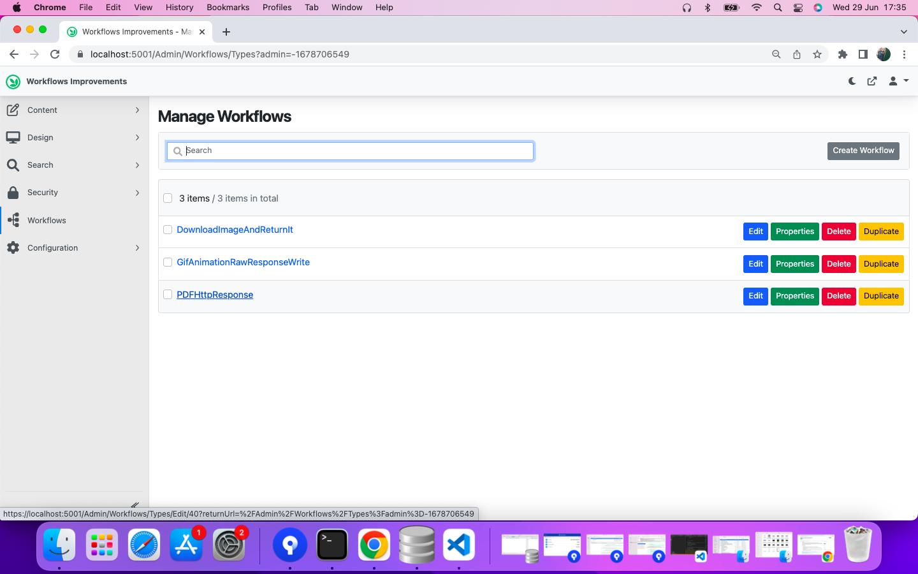The width and height of the screenshot is (918, 574).
Task: Expand the Configuration menu chevron
Action: click(137, 248)
